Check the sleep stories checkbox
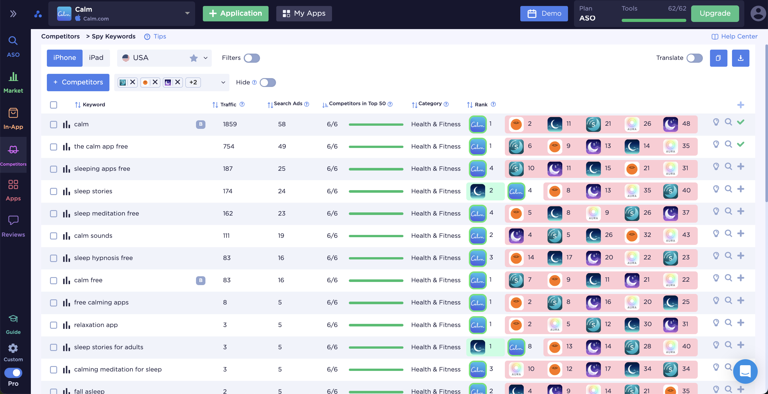Viewport: 768px width, 394px height. (53, 191)
